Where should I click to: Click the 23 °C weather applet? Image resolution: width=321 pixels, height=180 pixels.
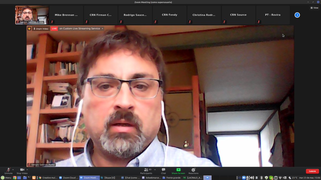[x=293, y=178]
